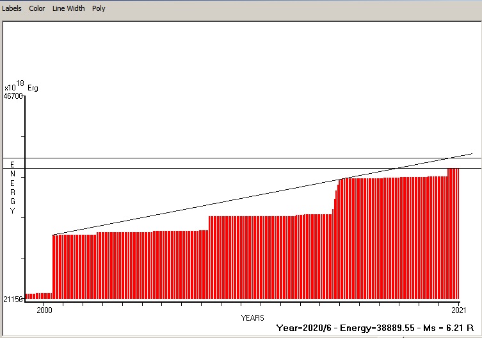Click the 21156 y-axis minimum label
Viewport: 482px width, 338px height.
(13, 300)
